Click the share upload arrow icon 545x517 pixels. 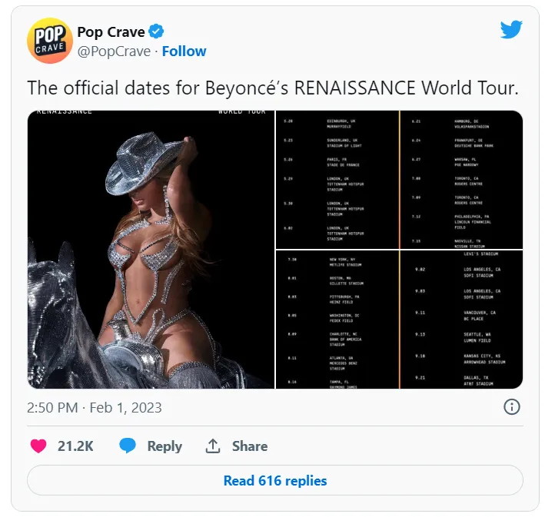click(x=213, y=446)
